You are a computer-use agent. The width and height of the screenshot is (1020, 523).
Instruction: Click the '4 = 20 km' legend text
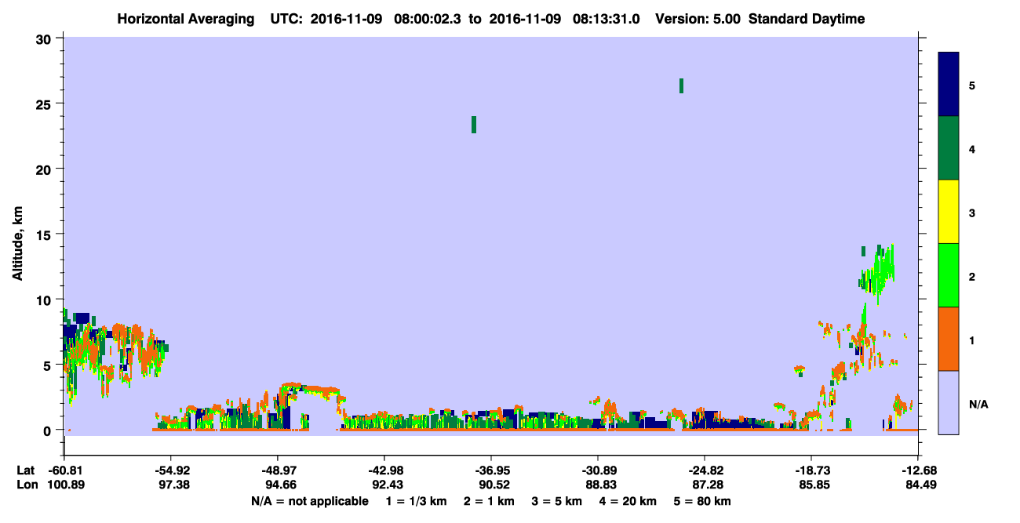click(x=628, y=501)
